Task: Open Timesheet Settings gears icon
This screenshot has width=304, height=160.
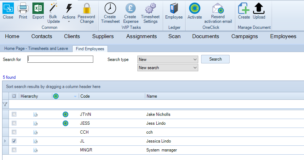Action: 151,8
